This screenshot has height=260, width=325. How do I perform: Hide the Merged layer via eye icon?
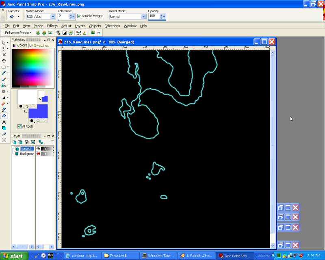coord(39,149)
